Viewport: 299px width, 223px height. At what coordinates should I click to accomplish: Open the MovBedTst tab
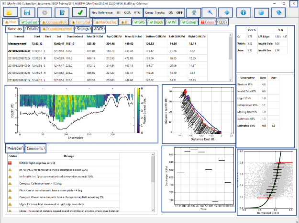point(105,22)
